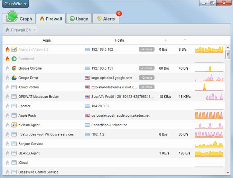Click host icon beside 104.28.9.52
Screen dimensions: 233x178
click(x=87, y=106)
